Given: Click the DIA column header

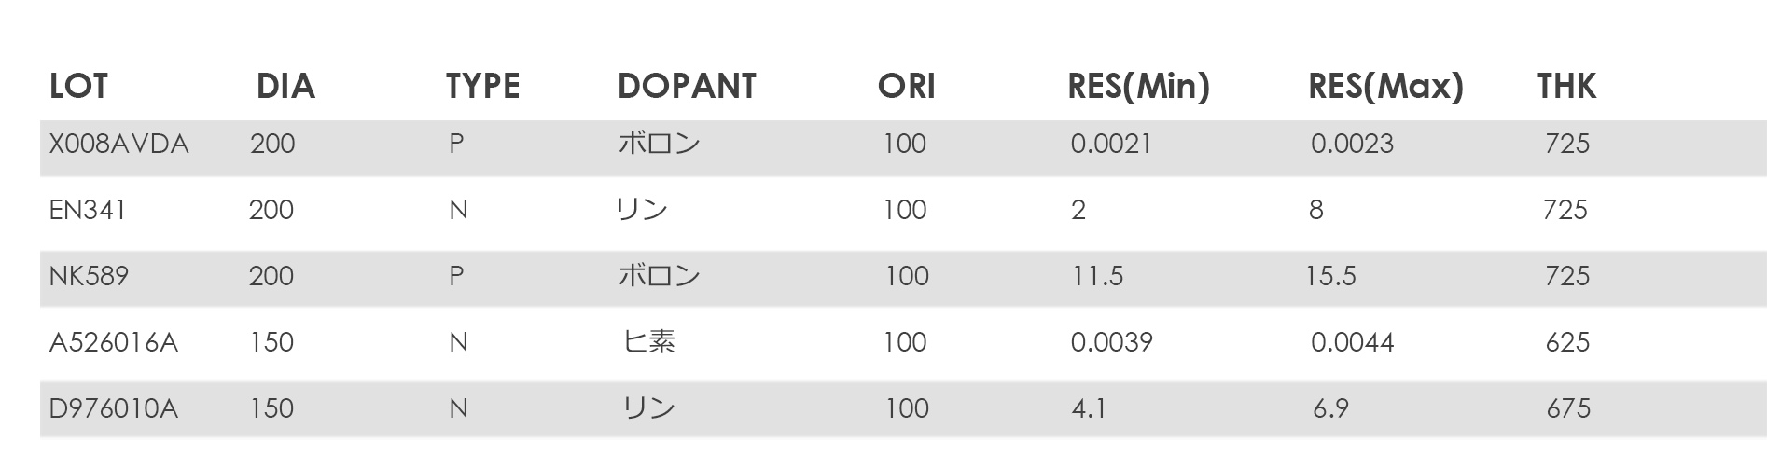Looking at the screenshot, I should 285,87.
